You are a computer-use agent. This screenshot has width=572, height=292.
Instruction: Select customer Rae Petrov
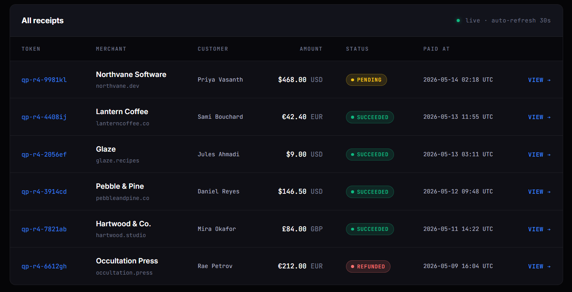pos(215,266)
